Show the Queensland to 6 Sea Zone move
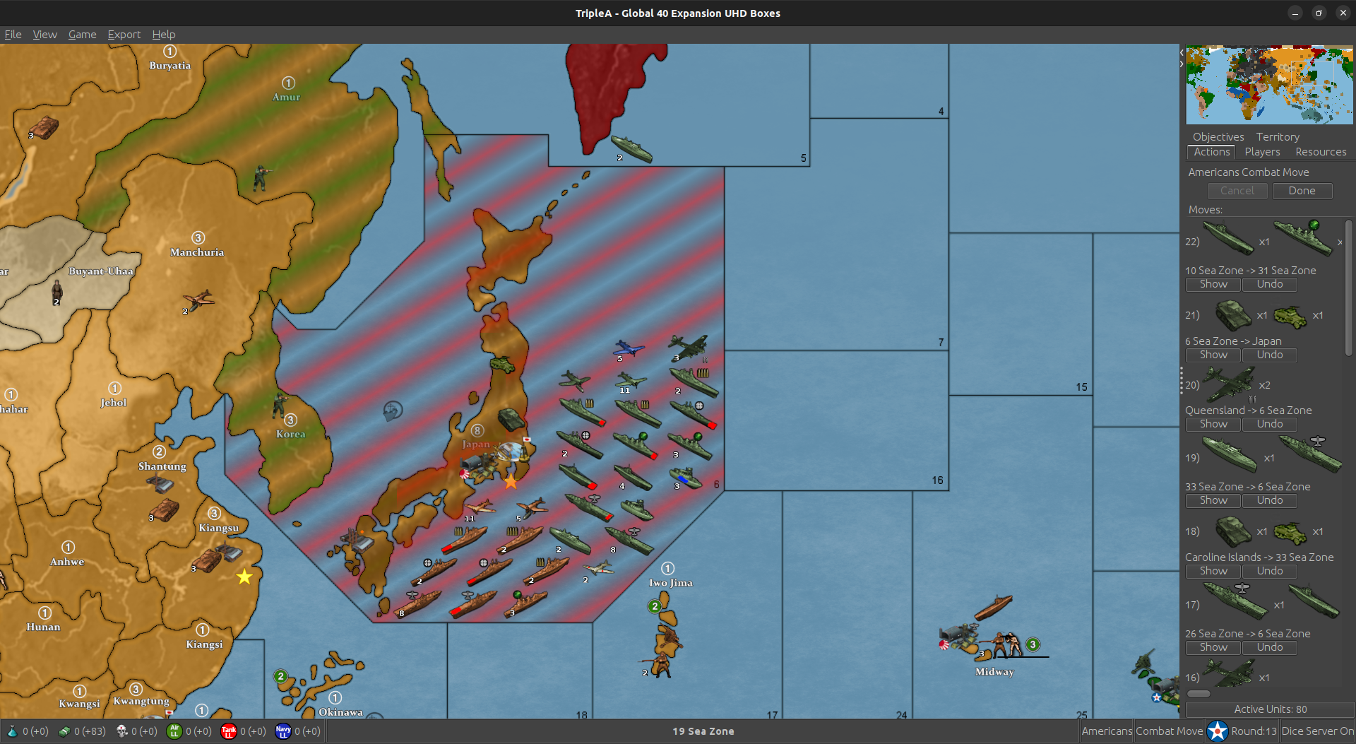The image size is (1356, 744). click(x=1213, y=424)
